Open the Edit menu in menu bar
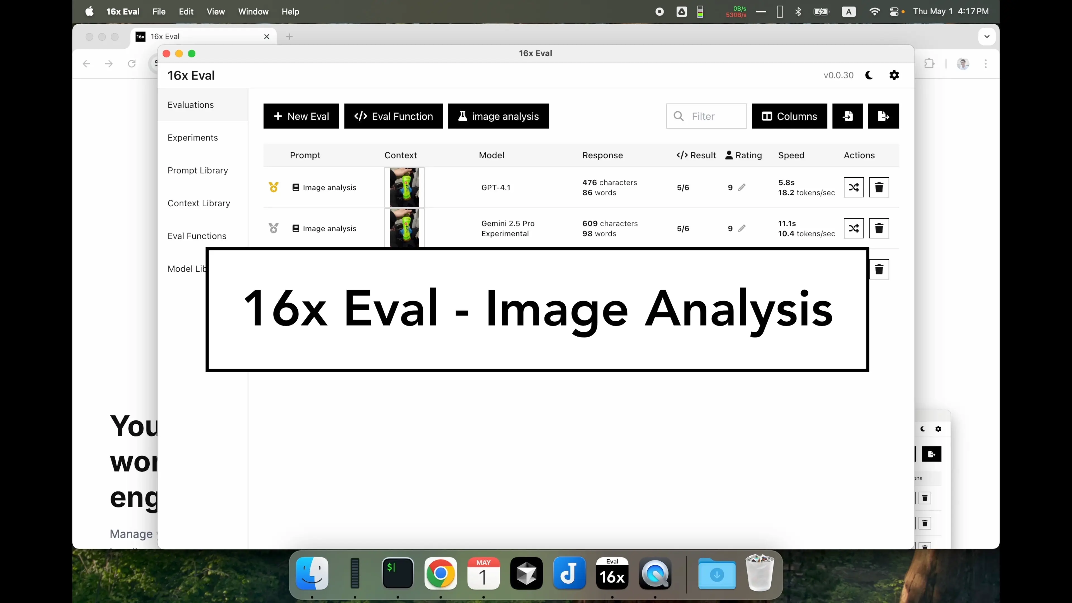1072x603 pixels. tap(186, 12)
